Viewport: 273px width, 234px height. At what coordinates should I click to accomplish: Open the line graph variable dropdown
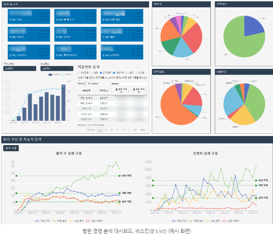coord(57,68)
